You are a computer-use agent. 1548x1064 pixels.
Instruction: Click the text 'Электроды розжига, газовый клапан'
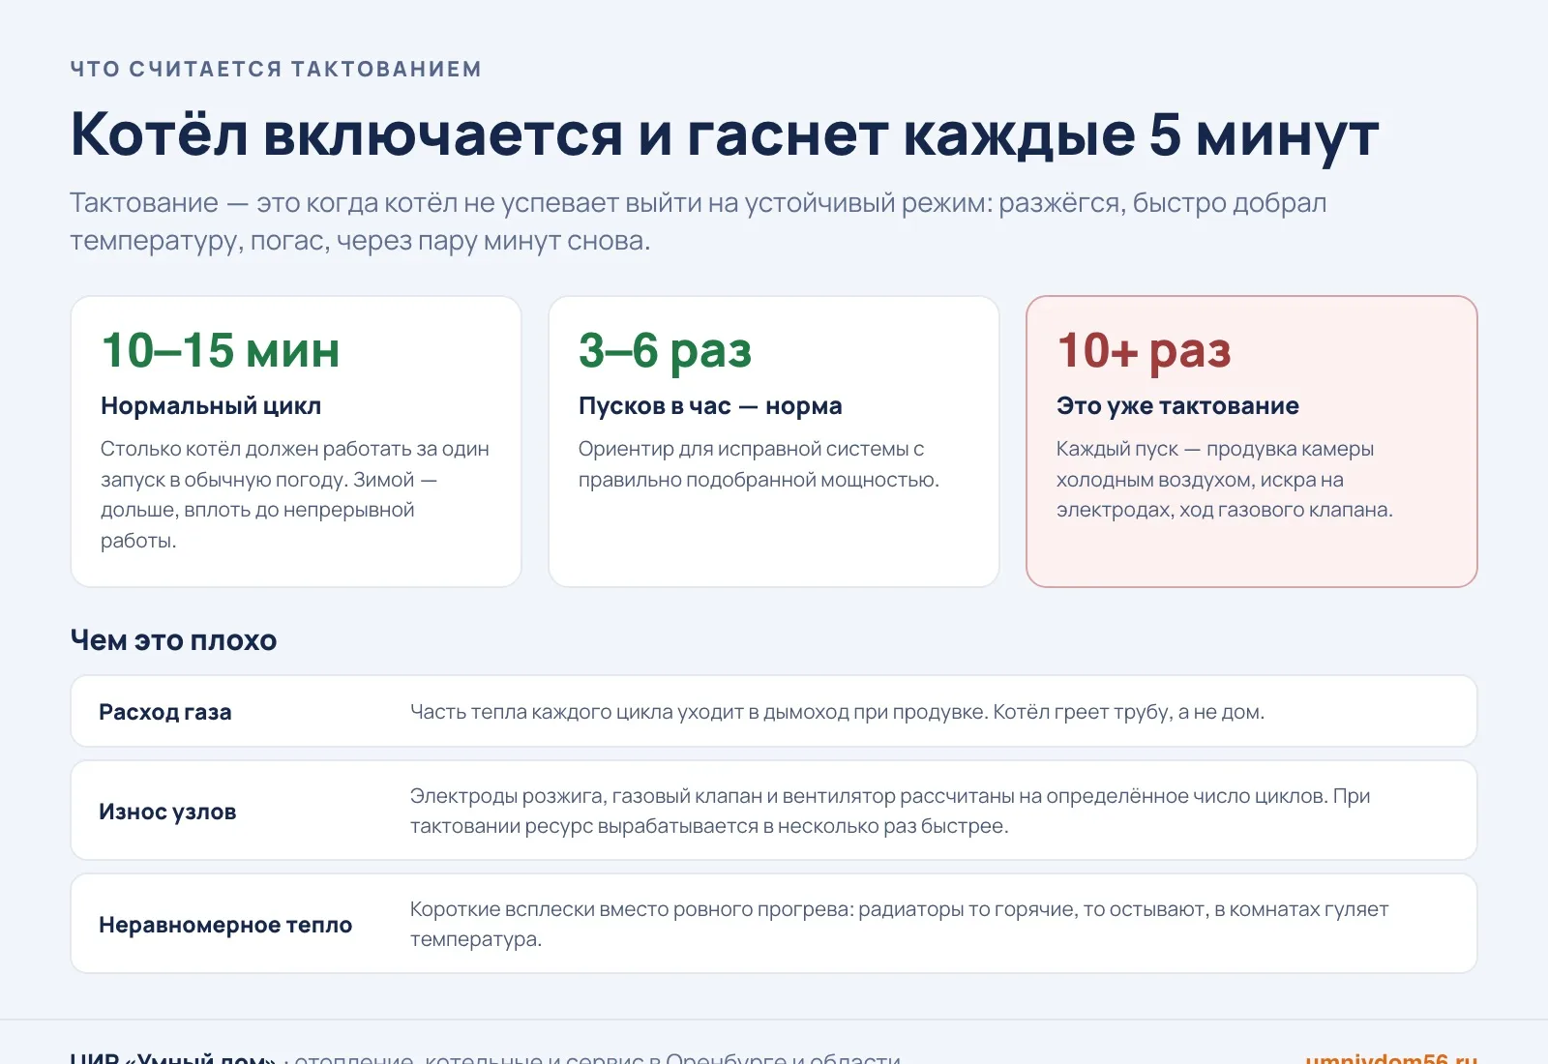(x=890, y=811)
